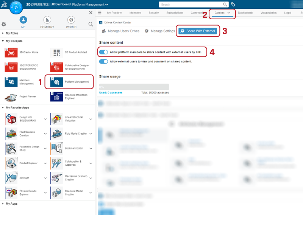Open the Design with SOLIDWORKS app

(11, 120)
